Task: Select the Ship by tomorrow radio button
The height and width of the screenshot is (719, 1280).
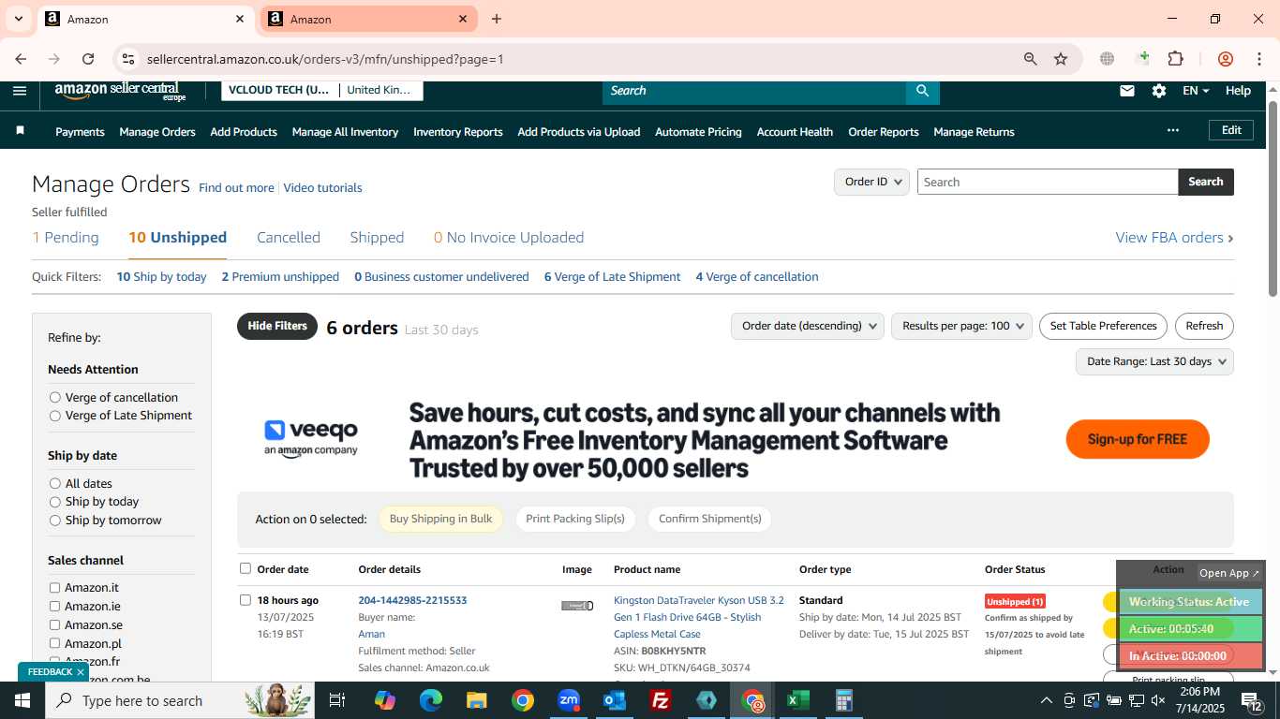Action: 55,521
